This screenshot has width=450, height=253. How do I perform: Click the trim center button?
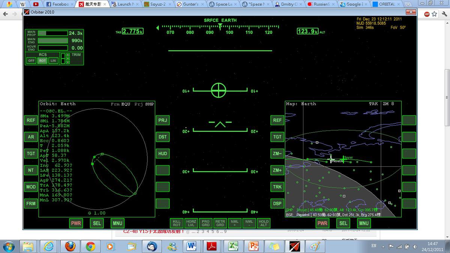coord(67,58)
